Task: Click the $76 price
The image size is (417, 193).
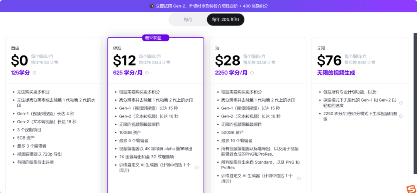Action: 329,60
